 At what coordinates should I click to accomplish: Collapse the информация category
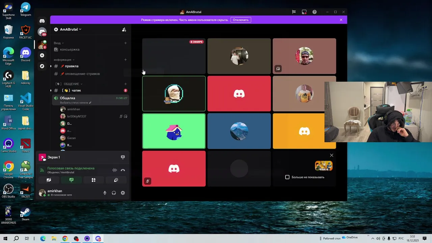click(64, 60)
